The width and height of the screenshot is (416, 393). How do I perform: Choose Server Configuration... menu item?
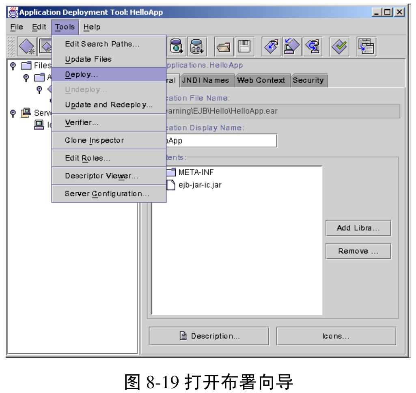pyautogui.click(x=109, y=193)
